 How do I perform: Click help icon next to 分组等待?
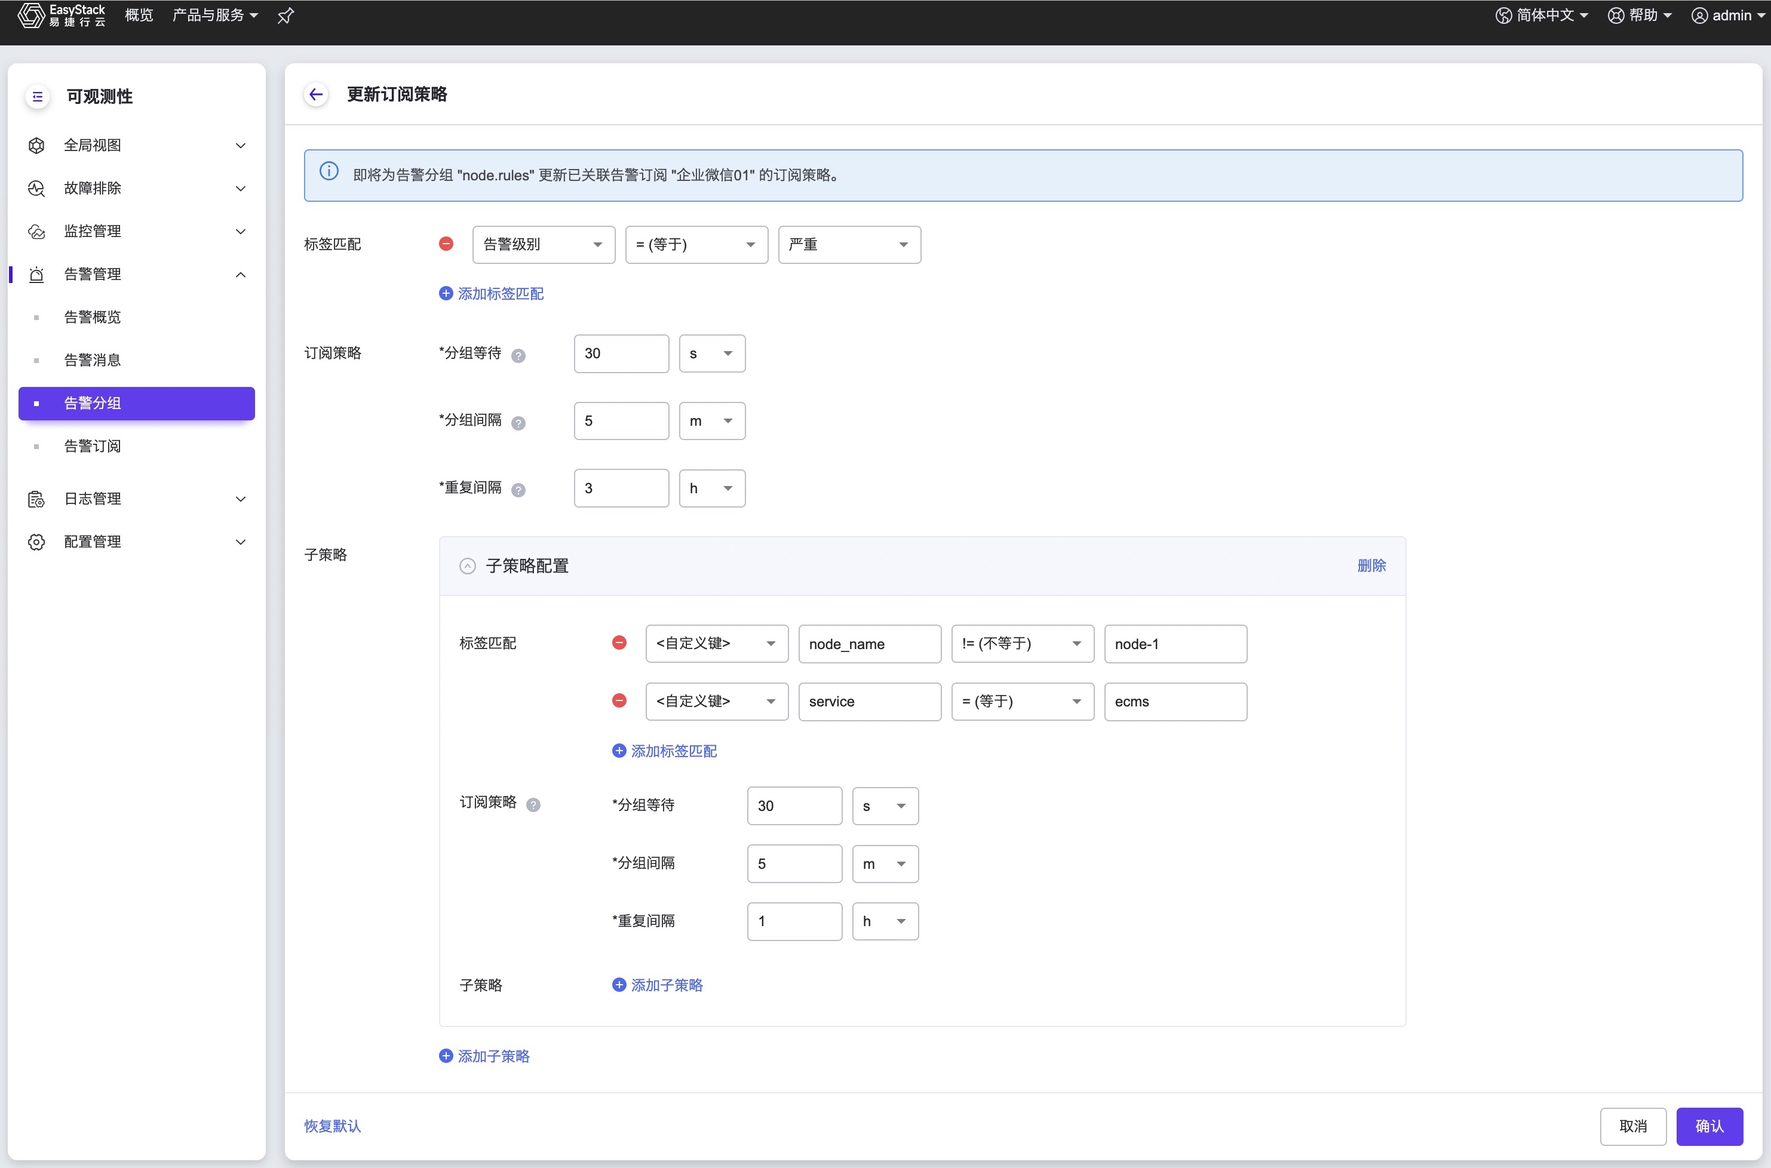[x=518, y=355]
